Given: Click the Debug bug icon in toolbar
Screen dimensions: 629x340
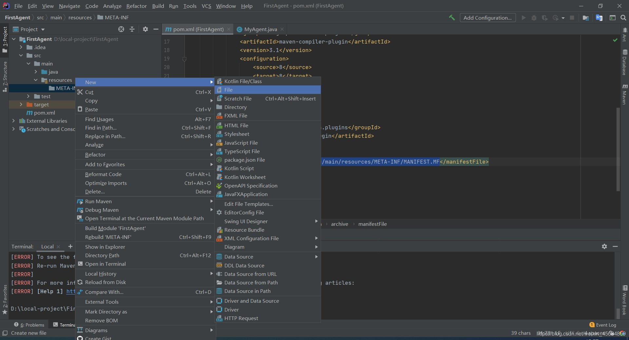Looking at the screenshot, I should tap(534, 18).
